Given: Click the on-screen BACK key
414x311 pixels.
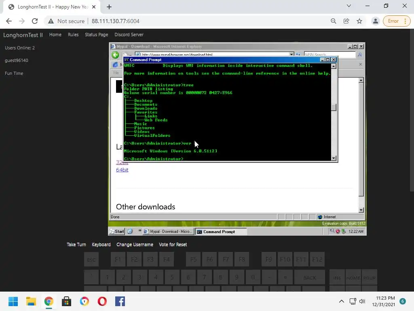Looking at the screenshot, I should [x=309, y=278].
